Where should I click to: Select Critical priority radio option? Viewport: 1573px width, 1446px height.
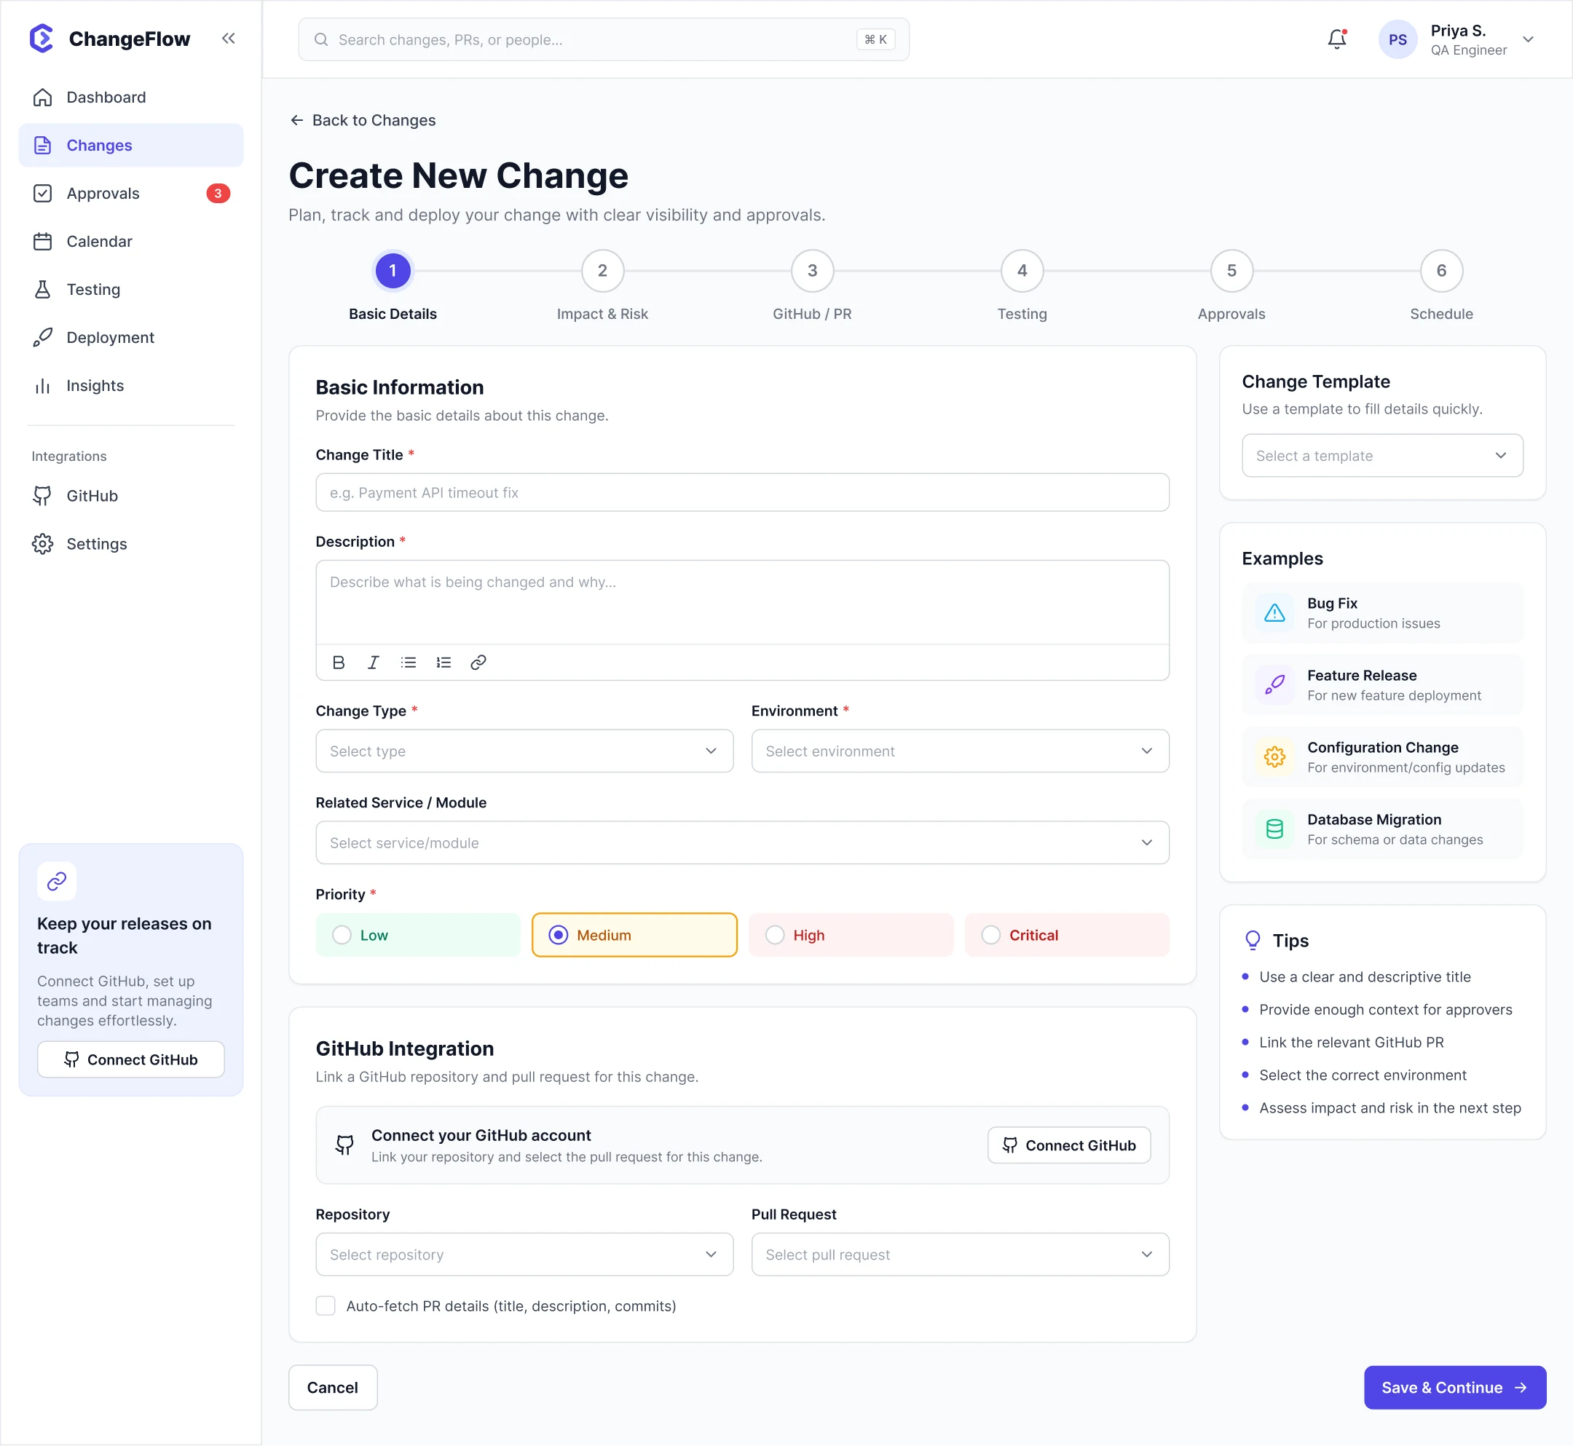tap(1068, 935)
